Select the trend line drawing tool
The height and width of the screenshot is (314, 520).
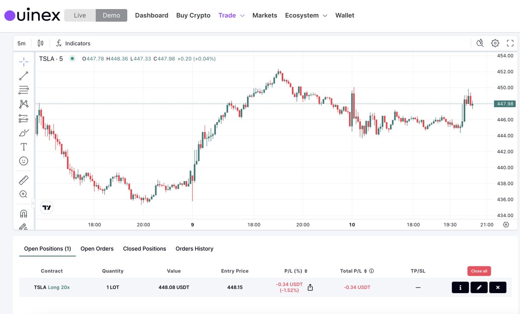pos(23,76)
